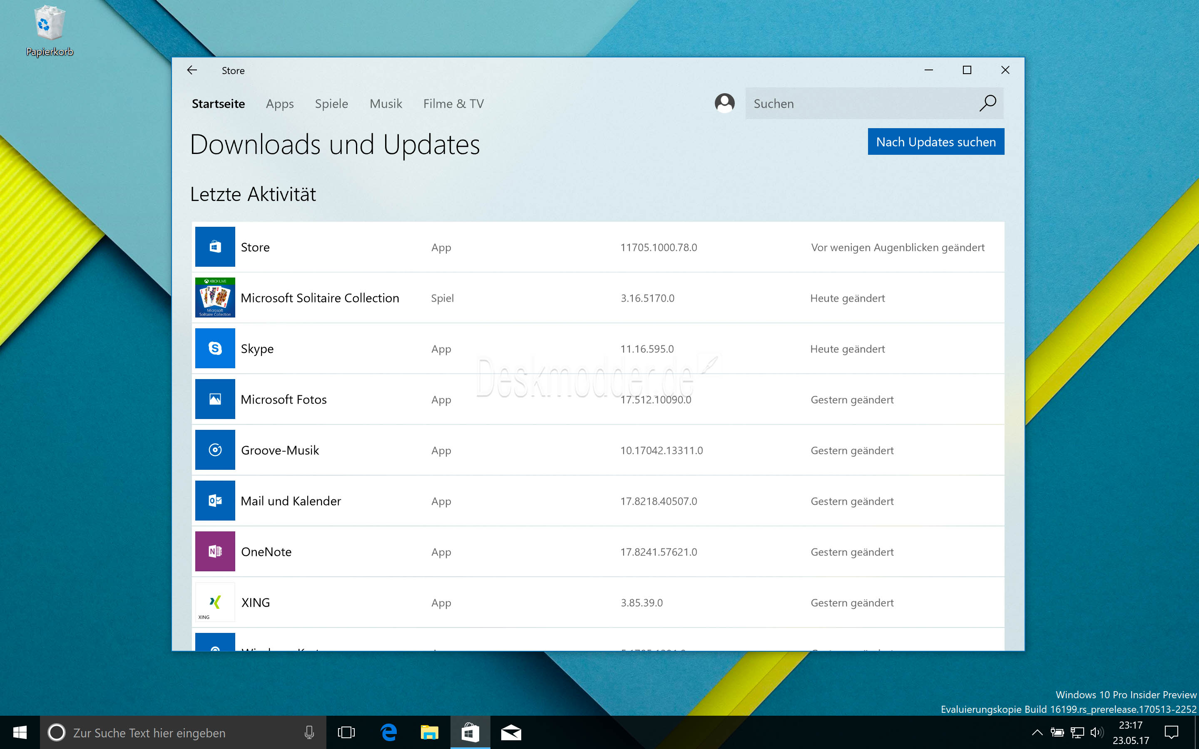This screenshot has height=749, width=1199.
Task: Open the Mail taskbar icon
Action: point(511,733)
